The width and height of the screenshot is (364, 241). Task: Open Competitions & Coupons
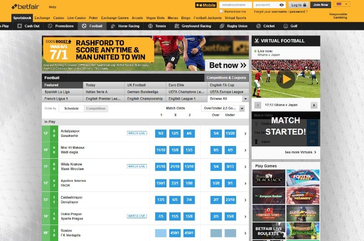tap(226, 78)
